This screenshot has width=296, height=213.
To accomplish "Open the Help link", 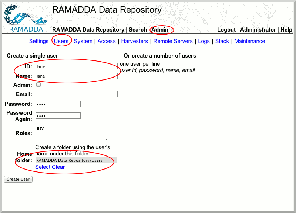I will click(286, 30).
